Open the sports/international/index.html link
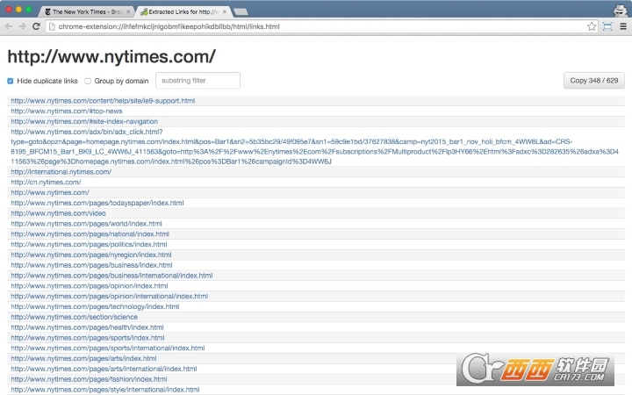Image resolution: width=632 pixels, height=395 pixels. click(108, 348)
